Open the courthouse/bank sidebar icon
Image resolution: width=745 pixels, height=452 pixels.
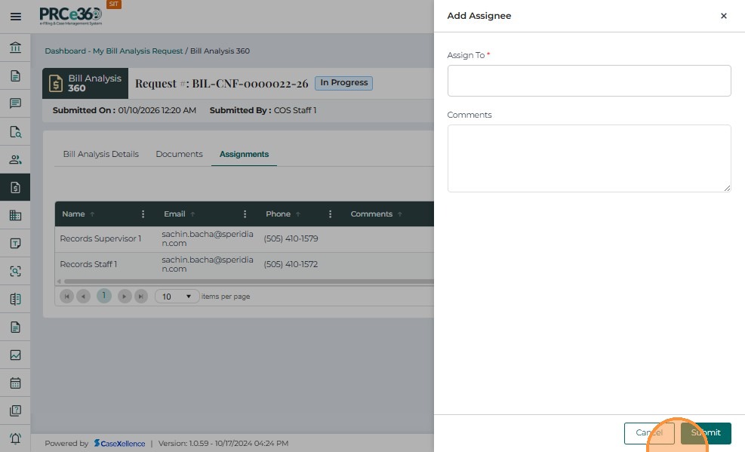coord(15,48)
